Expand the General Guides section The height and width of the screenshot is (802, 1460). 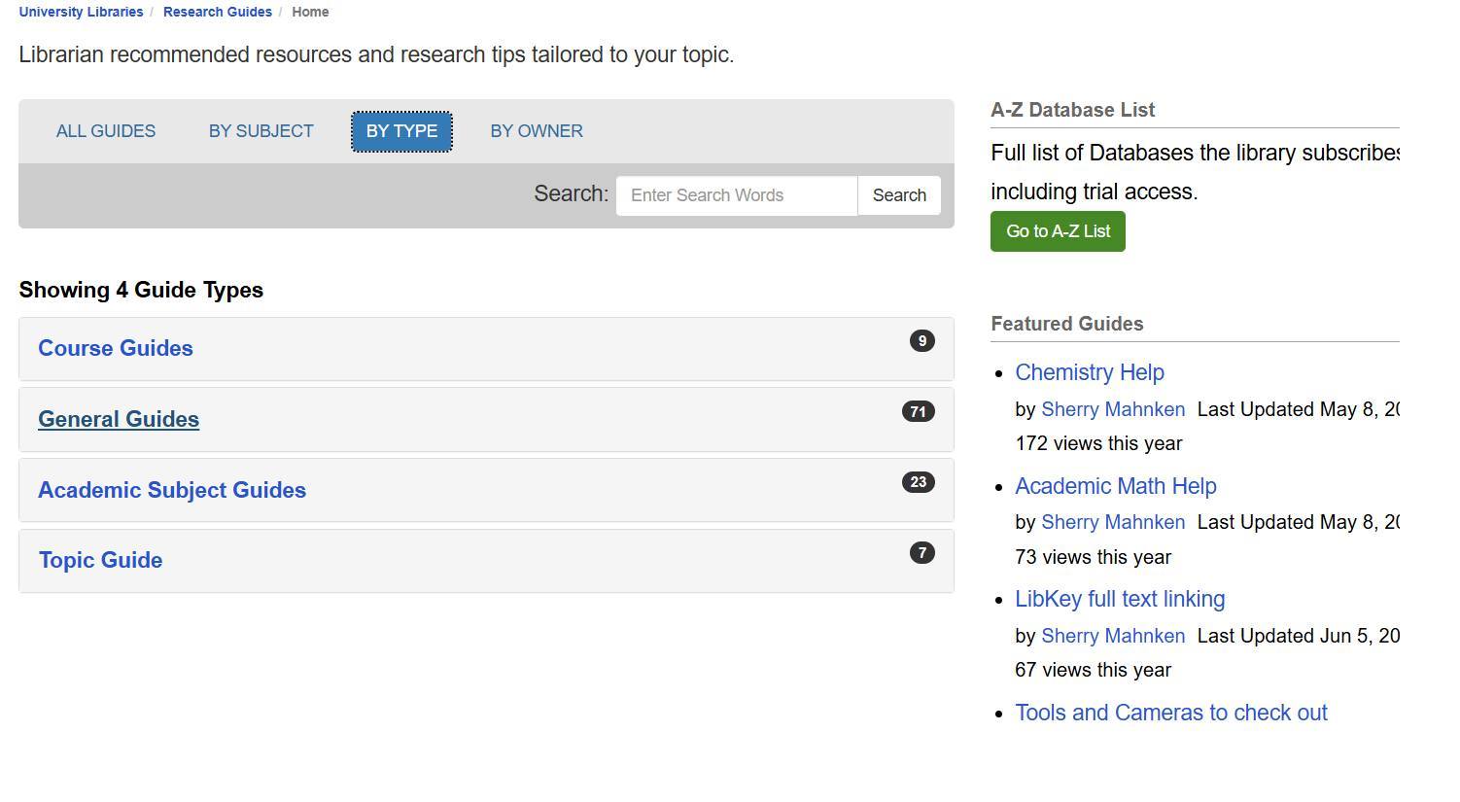119,419
